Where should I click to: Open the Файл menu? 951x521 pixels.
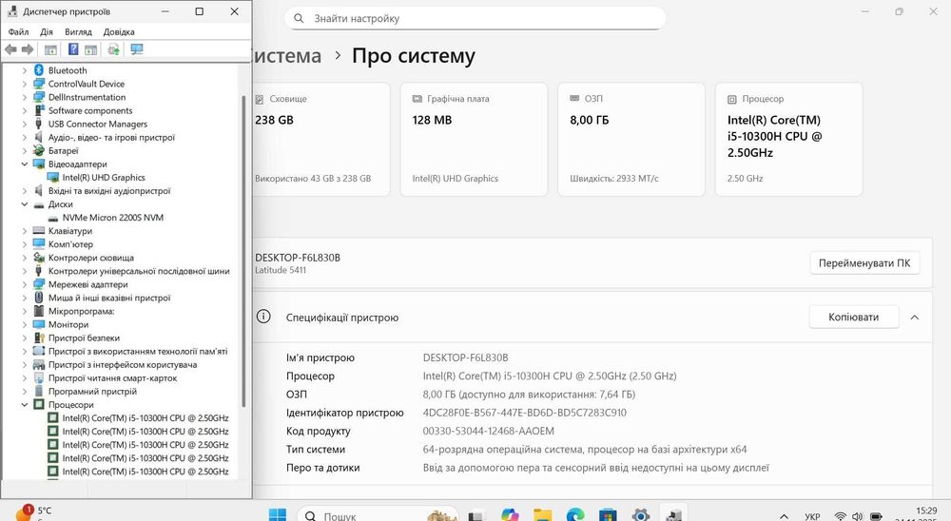tap(18, 31)
